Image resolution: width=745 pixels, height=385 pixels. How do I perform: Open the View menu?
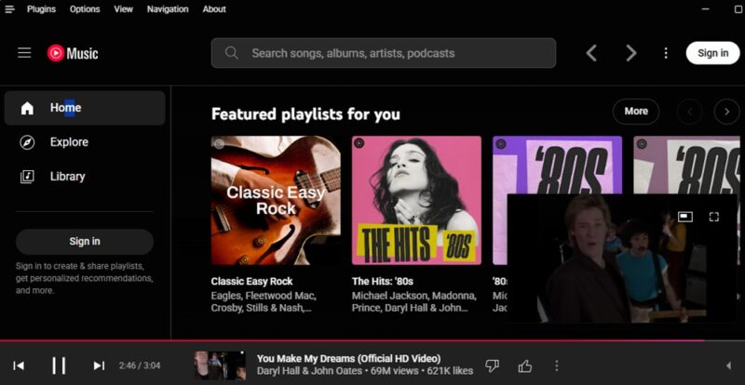(123, 9)
